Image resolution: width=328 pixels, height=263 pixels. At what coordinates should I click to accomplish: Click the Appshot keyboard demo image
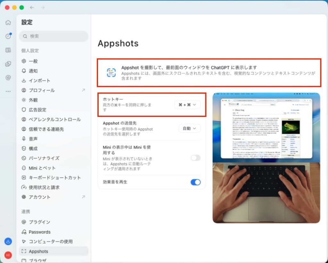pos(266,158)
